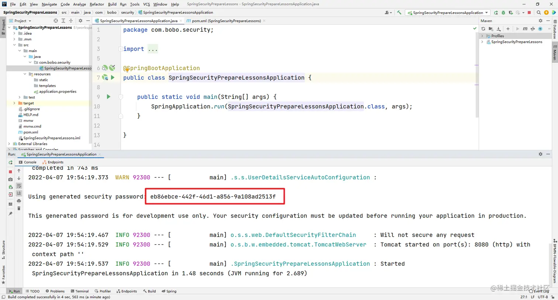This screenshot has height=300, width=558.
Task: Unfold the collapsed import block
Action: (121, 49)
